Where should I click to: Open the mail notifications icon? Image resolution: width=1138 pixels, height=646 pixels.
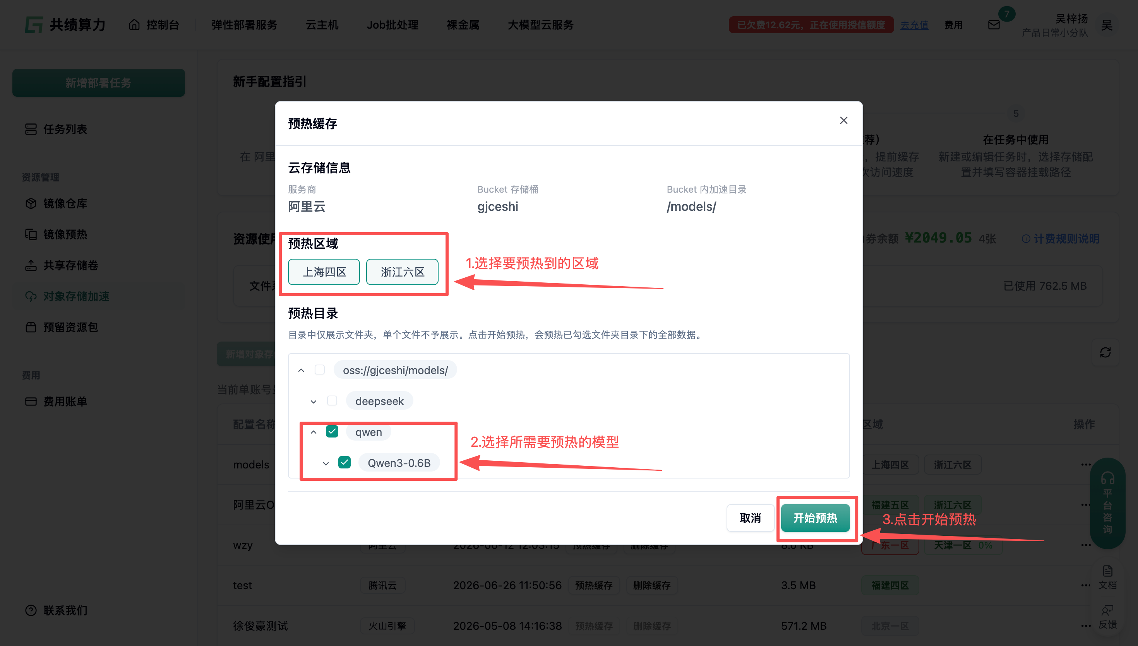pyautogui.click(x=994, y=25)
